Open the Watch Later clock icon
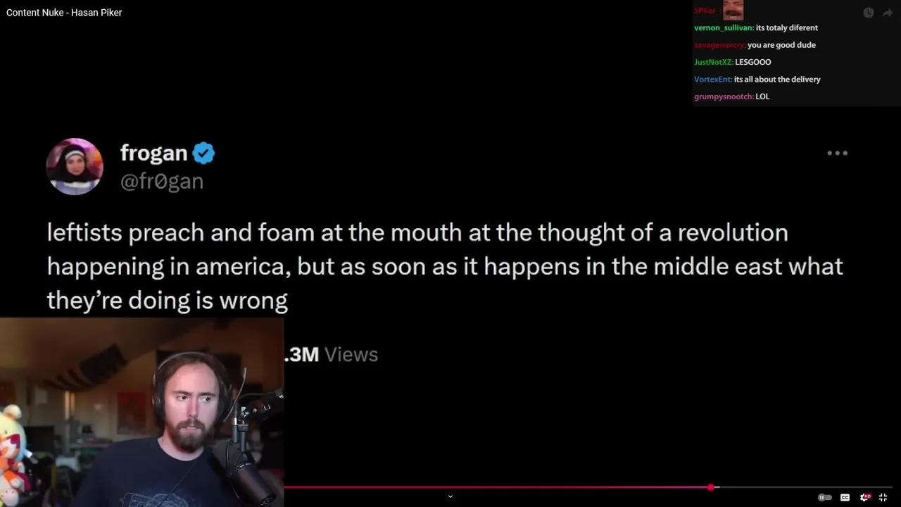The width and height of the screenshot is (901, 507). pos(868,13)
